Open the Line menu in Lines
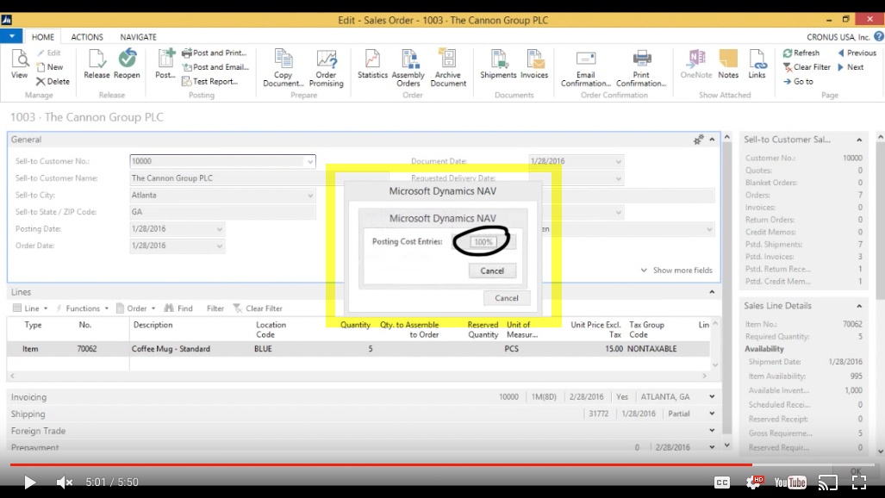Screen dimensions: 885x498 [x=30, y=308]
